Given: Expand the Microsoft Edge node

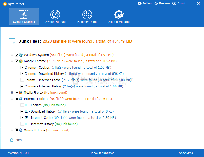Looking at the screenshot, I should (x=12, y=130).
